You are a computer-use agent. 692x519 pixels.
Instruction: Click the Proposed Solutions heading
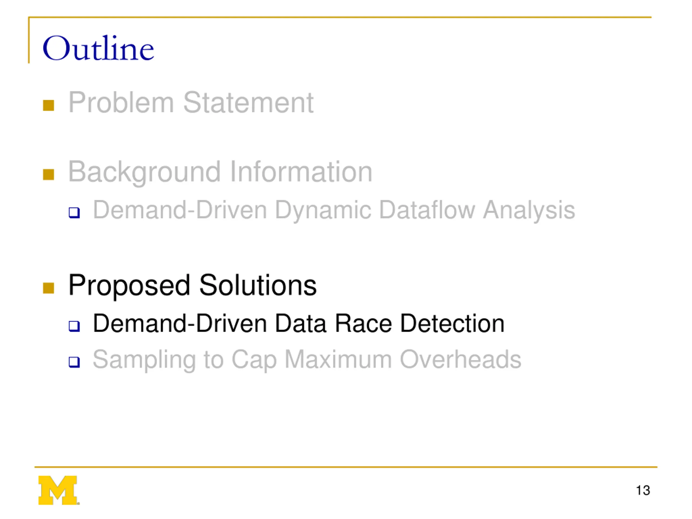point(192,285)
